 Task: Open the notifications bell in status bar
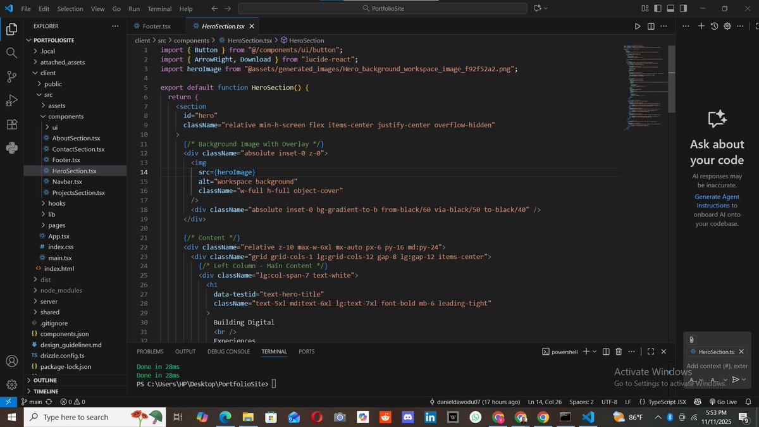[x=747, y=402]
